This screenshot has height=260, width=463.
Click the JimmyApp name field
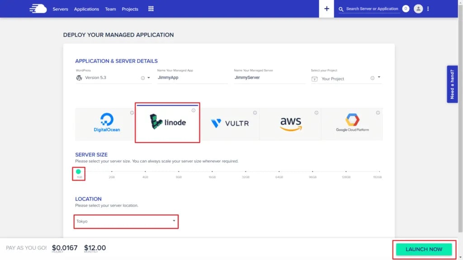pos(193,78)
